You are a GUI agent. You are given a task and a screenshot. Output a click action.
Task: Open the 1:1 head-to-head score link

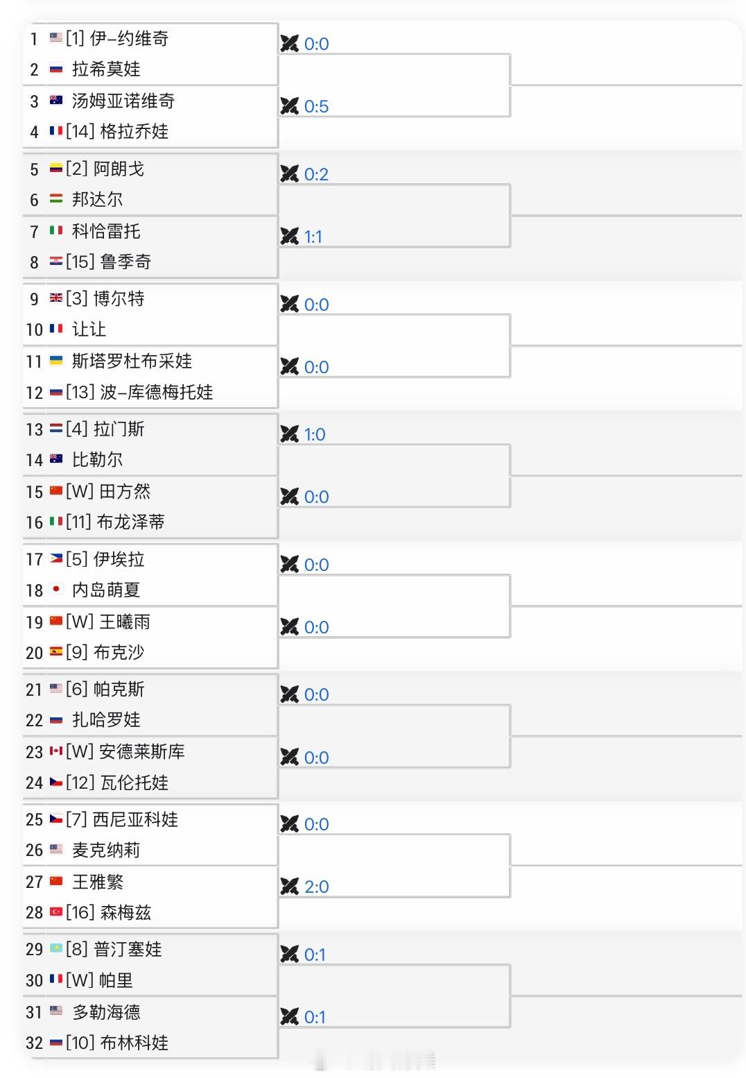coord(313,237)
